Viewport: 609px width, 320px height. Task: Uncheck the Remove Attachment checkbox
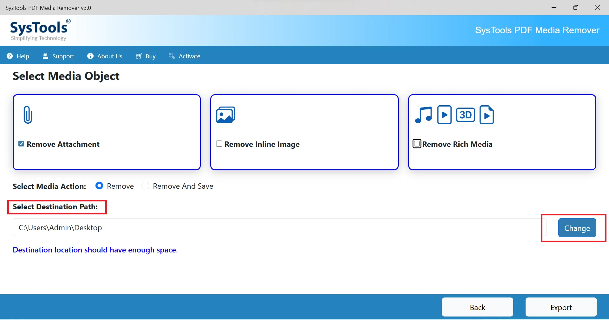tap(21, 144)
